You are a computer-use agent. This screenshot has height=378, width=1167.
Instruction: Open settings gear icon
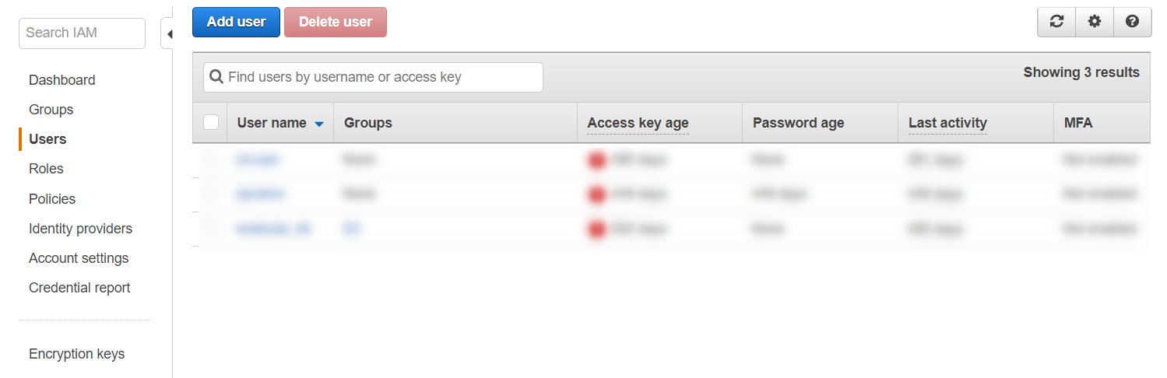1095,22
